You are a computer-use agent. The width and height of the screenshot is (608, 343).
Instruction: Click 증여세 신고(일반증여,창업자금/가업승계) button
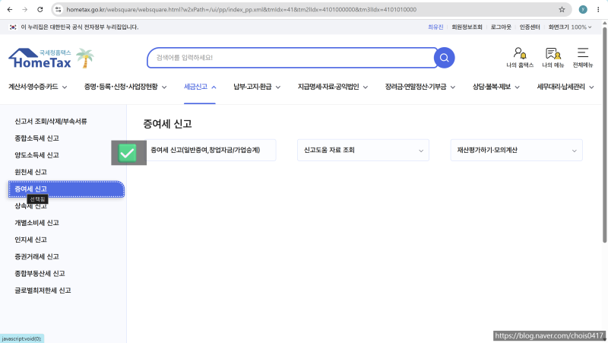tap(210, 150)
